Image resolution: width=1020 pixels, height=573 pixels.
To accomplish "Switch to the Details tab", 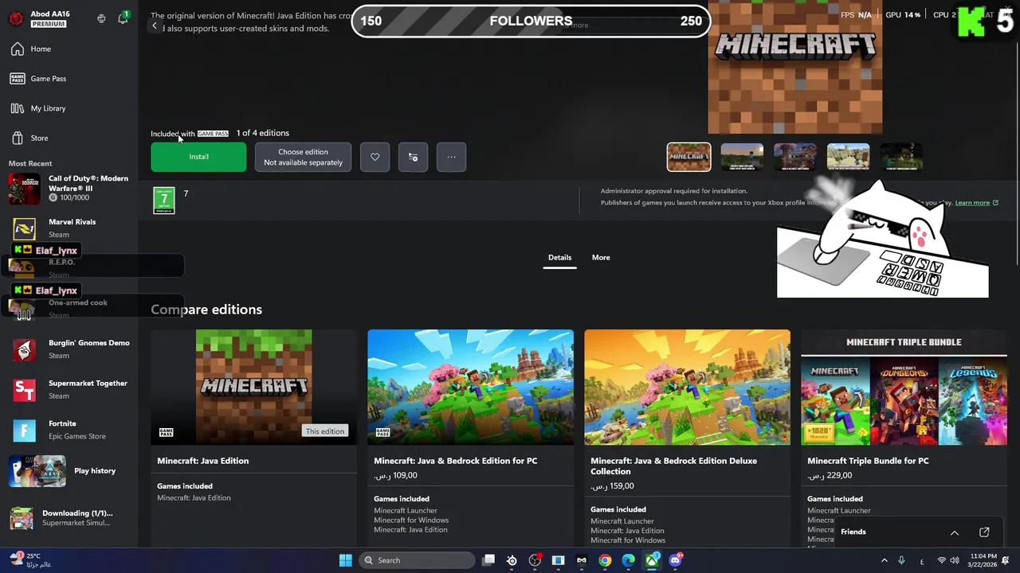I will (559, 258).
